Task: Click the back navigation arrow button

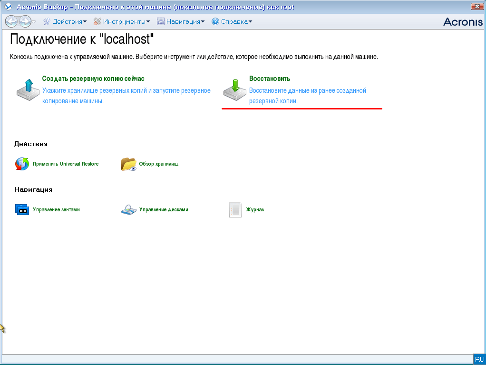Action: click(x=12, y=21)
